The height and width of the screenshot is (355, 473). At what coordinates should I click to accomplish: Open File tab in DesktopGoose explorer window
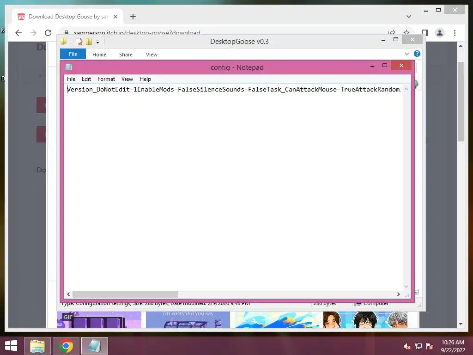pos(73,55)
